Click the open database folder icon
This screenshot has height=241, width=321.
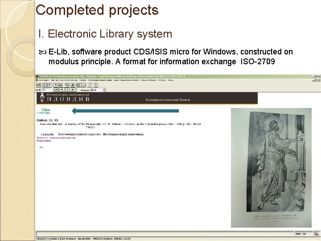(x=38, y=85)
